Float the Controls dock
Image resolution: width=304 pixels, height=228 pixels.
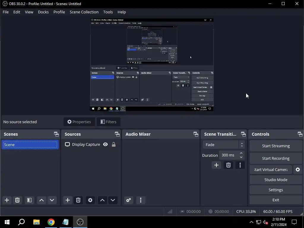point(300,134)
